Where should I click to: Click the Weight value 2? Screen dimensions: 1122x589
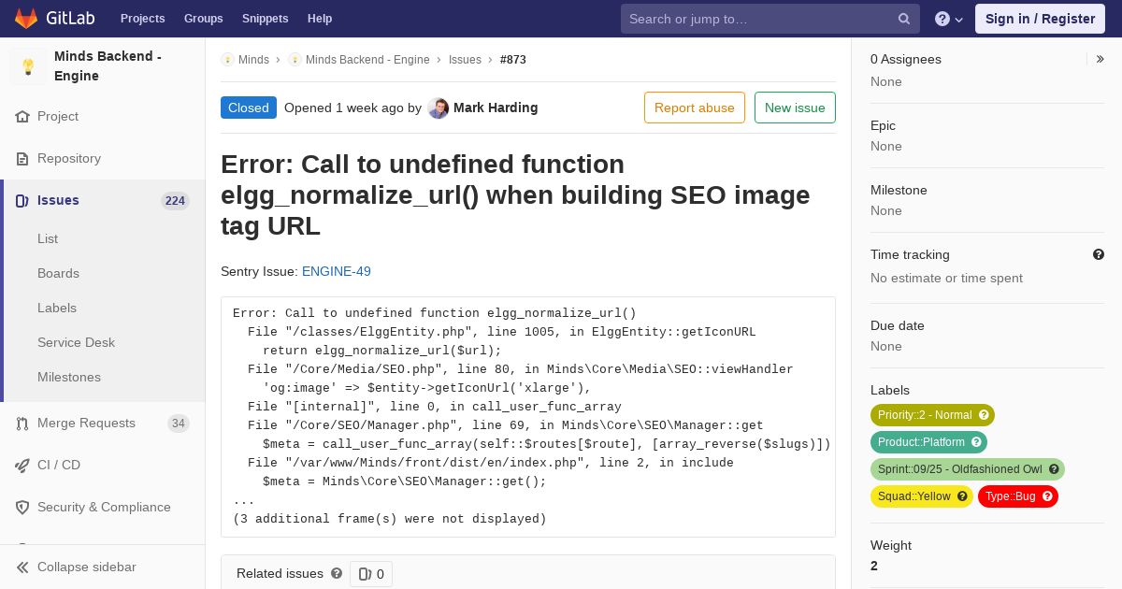pos(874,567)
